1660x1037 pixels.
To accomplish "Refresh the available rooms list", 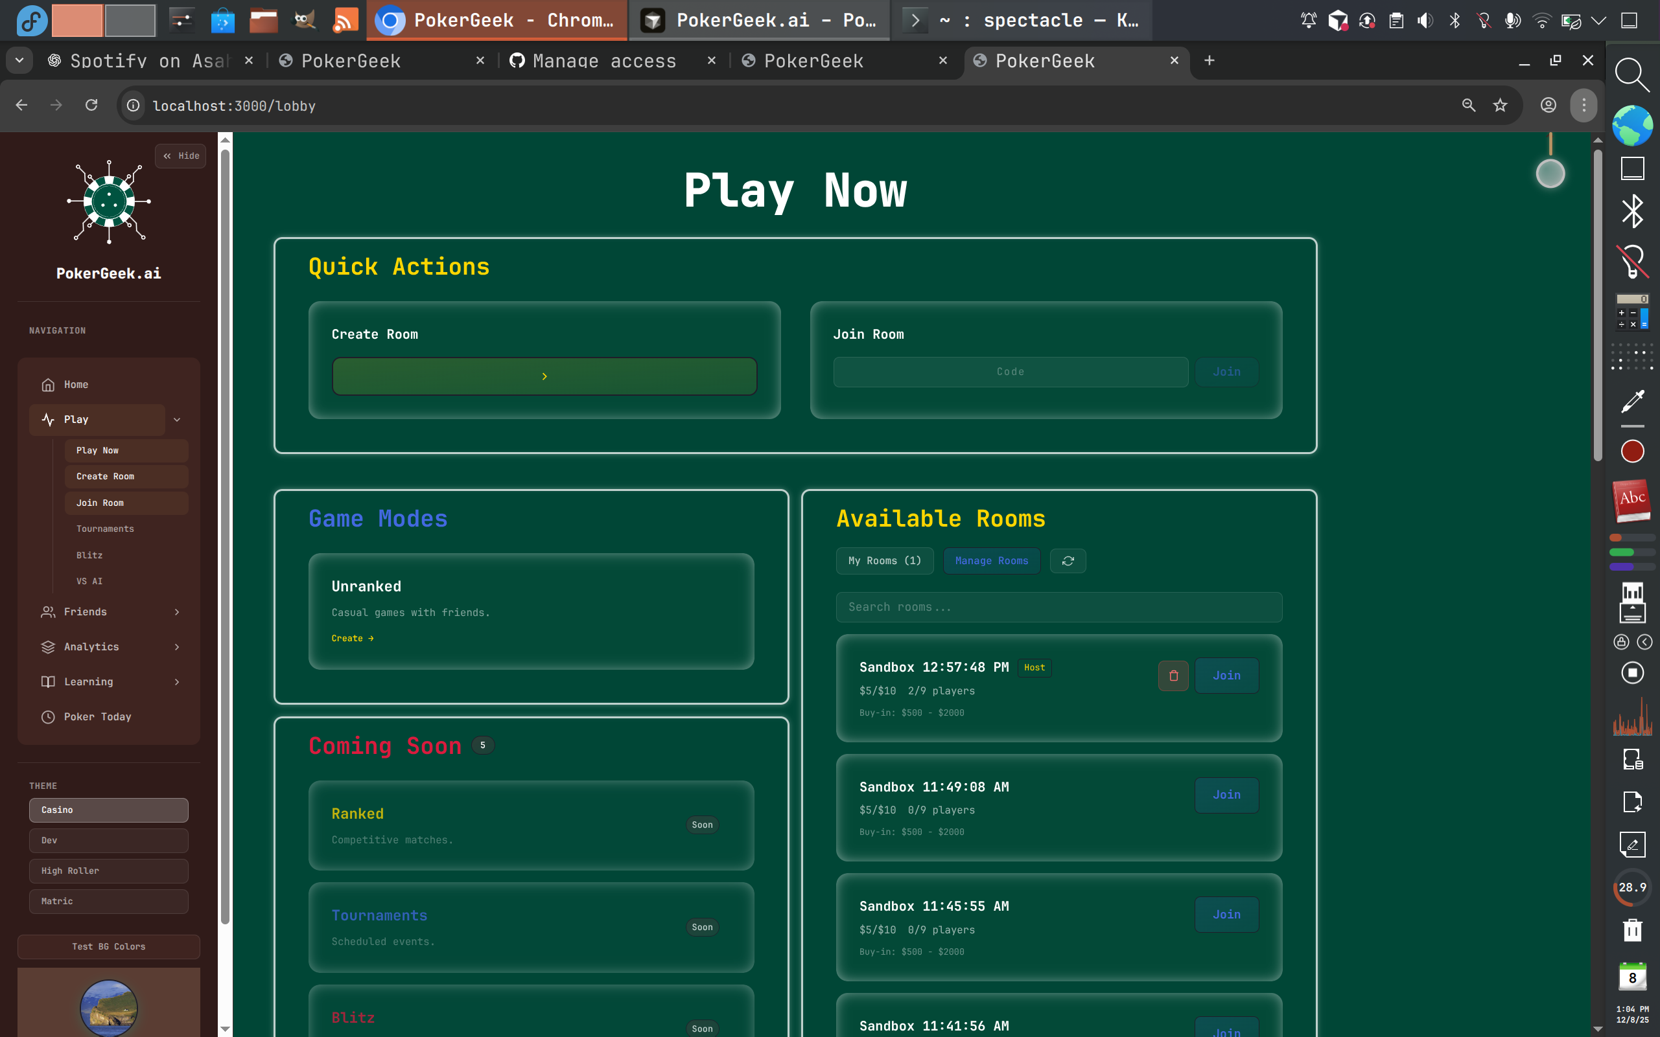I will (1068, 560).
